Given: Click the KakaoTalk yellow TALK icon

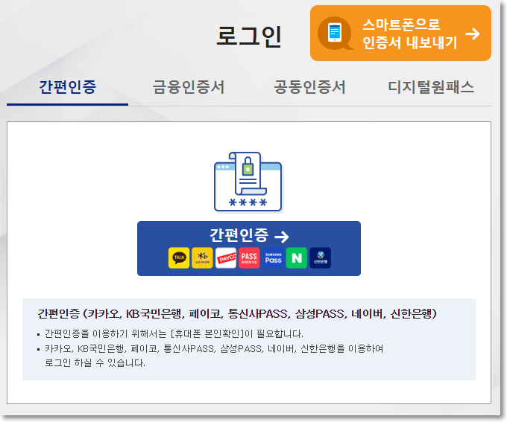Looking at the screenshot, I should pos(179,258).
